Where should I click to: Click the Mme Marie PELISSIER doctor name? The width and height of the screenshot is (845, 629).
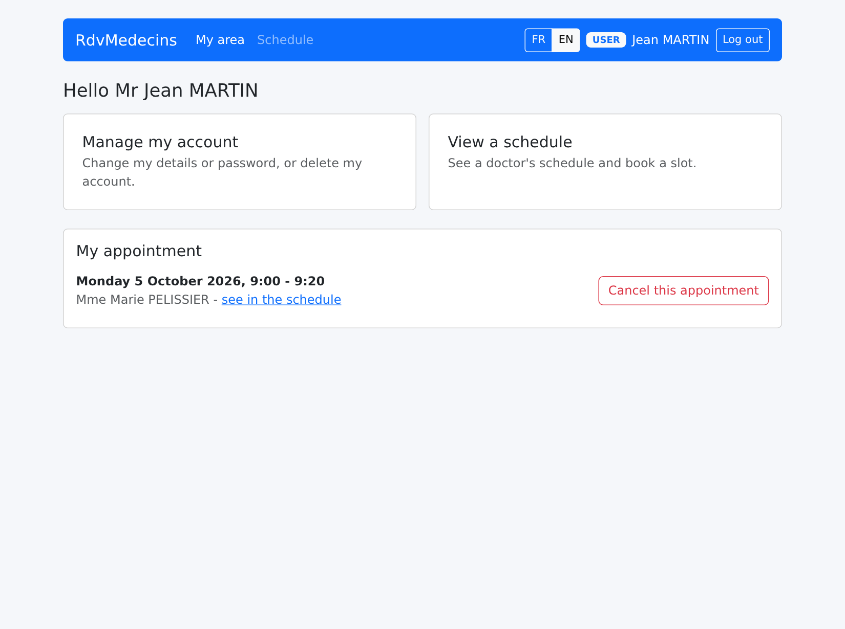(142, 300)
